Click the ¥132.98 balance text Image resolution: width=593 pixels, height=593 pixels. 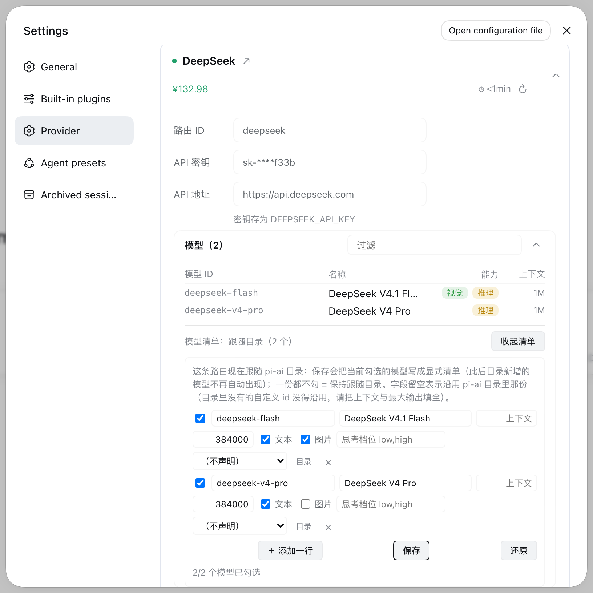190,89
